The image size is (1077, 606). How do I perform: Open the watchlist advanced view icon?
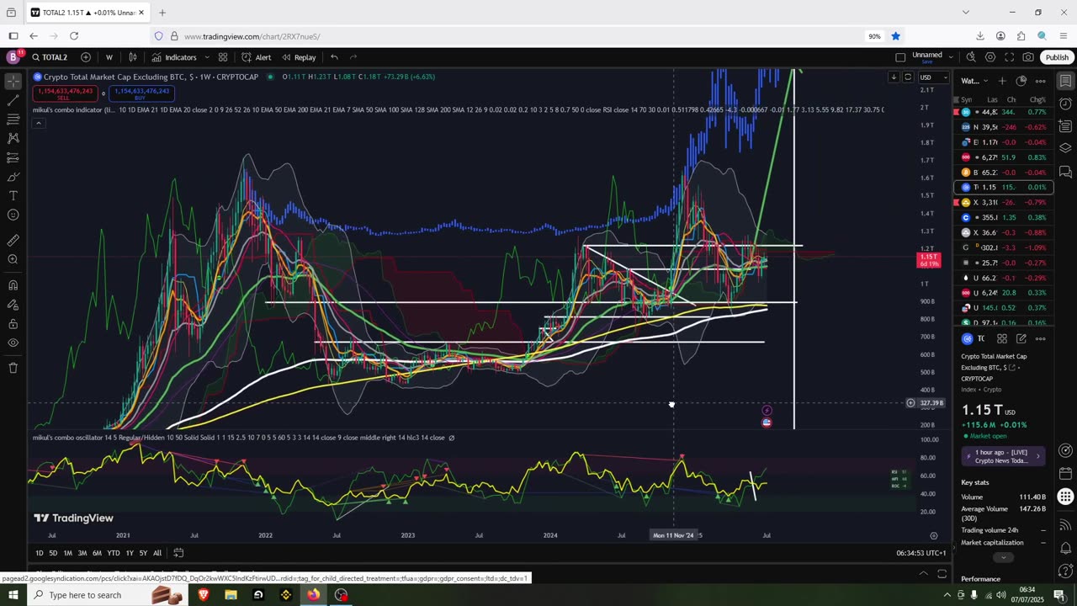click(x=1021, y=81)
